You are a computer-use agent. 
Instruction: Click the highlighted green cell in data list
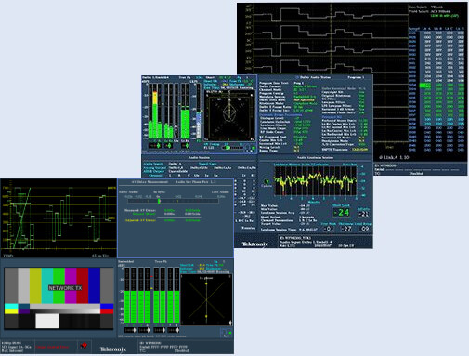(424, 86)
